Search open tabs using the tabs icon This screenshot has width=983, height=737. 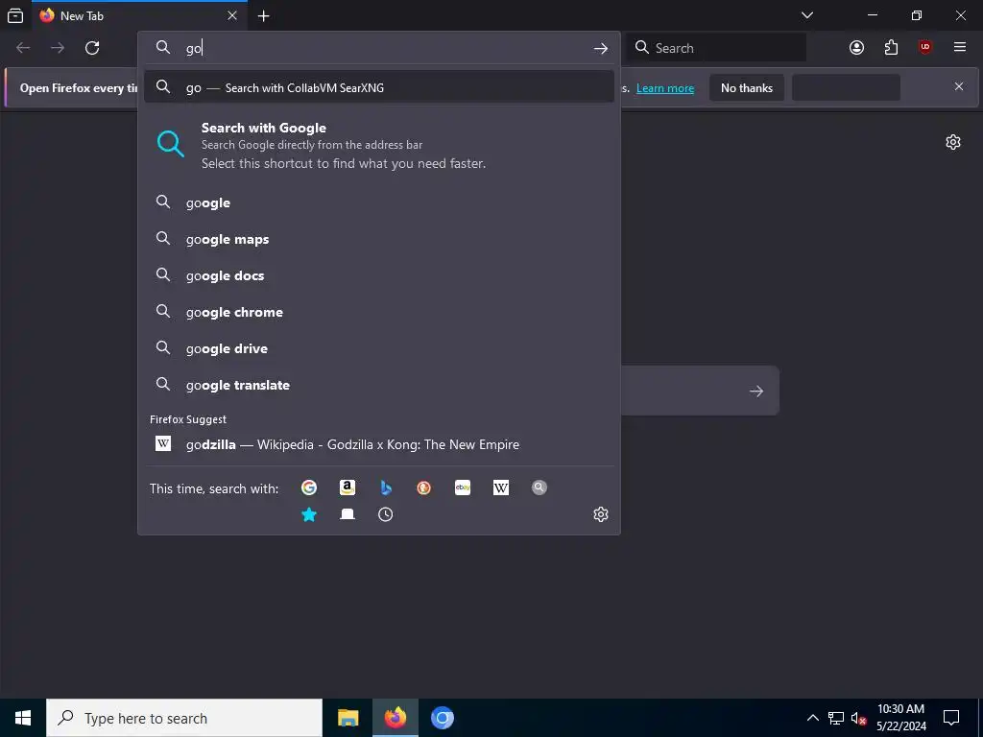348,514
